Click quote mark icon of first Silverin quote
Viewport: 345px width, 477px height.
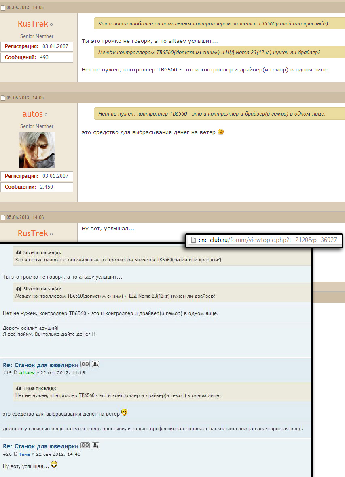point(19,252)
